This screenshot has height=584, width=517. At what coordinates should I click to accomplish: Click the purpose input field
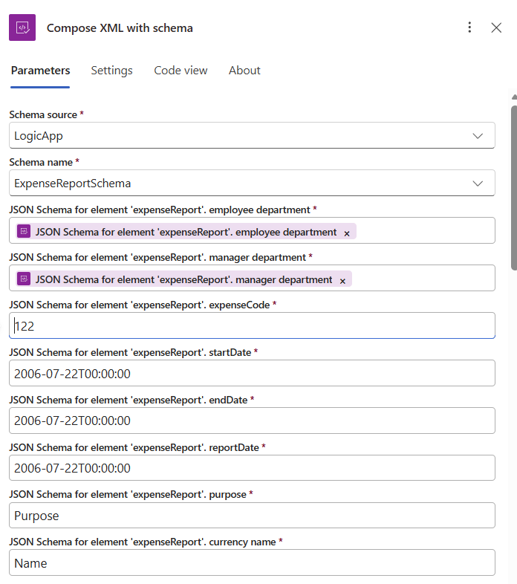coord(252,516)
